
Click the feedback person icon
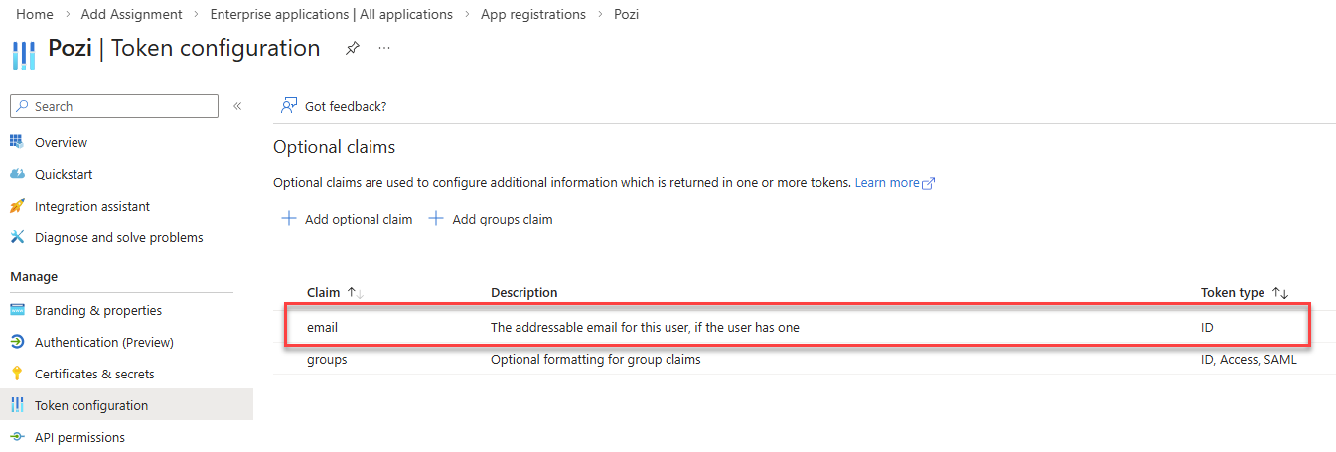(x=289, y=105)
